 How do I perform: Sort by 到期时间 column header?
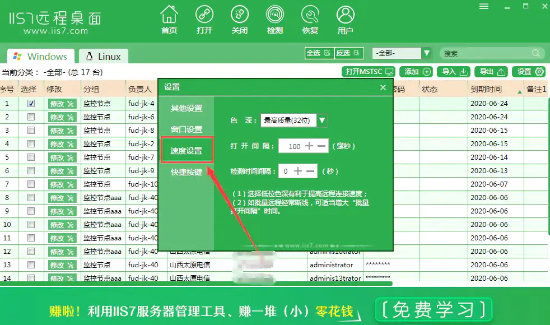[496, 89]
